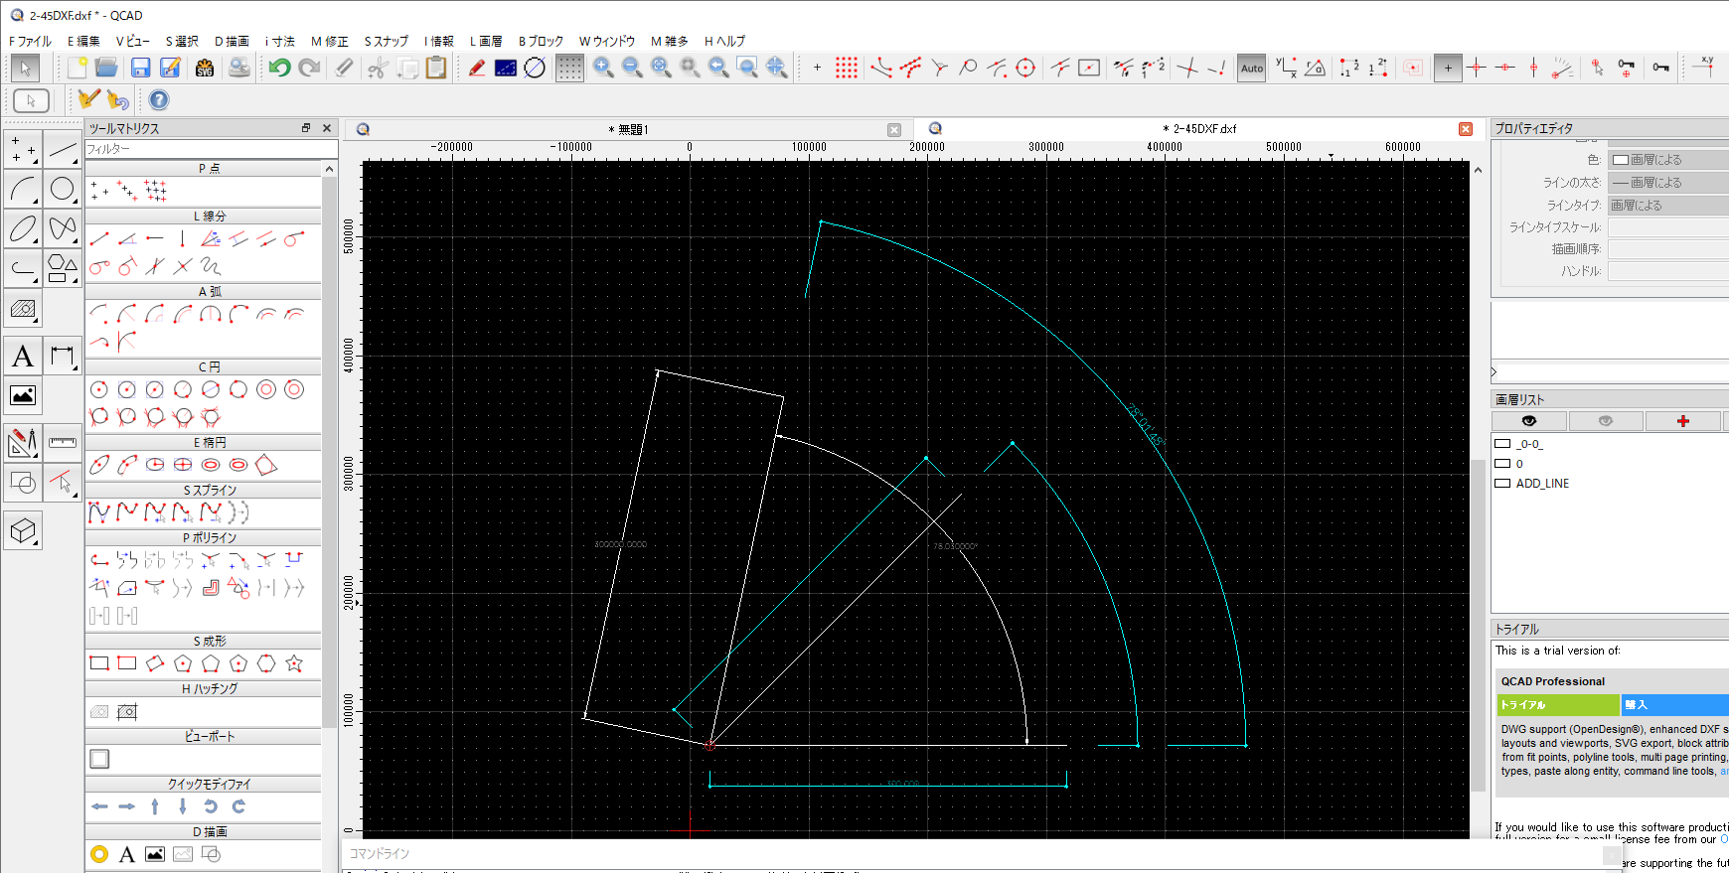Toggle Restrict Off plus button
Viewport: 1729px width, 873px height.
1448,68
